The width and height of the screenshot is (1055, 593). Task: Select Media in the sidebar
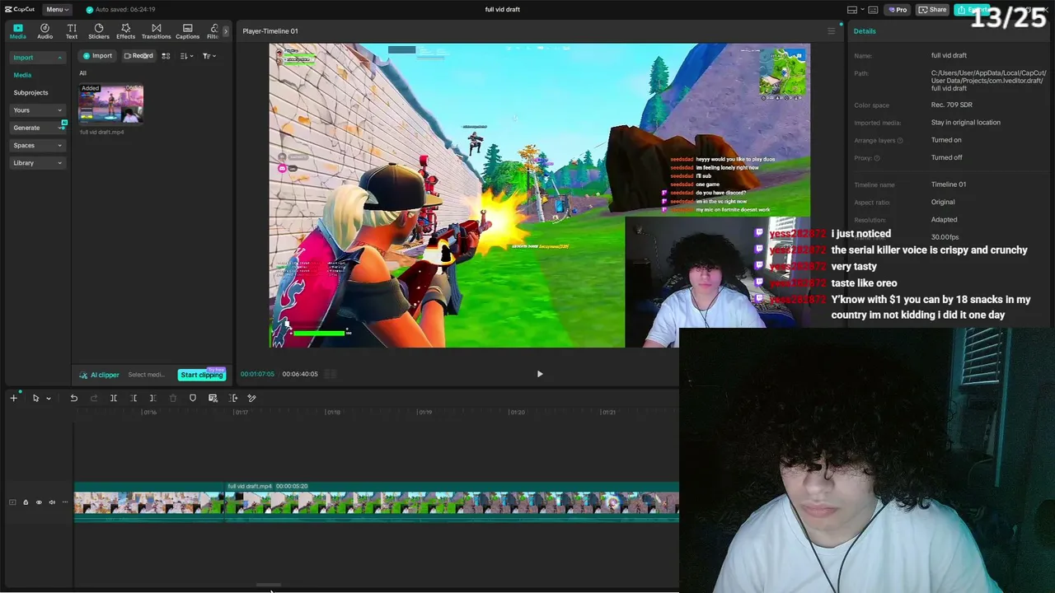point(22,75)
